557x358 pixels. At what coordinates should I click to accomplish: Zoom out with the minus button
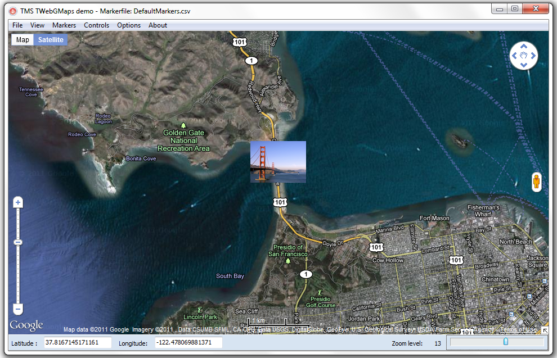point(18,309)
